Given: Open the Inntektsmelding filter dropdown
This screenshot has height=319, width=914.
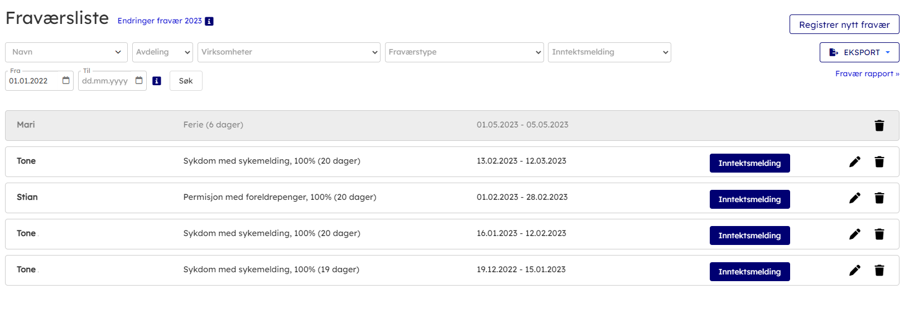Looking at the screenshot, I should coord(609,52).
